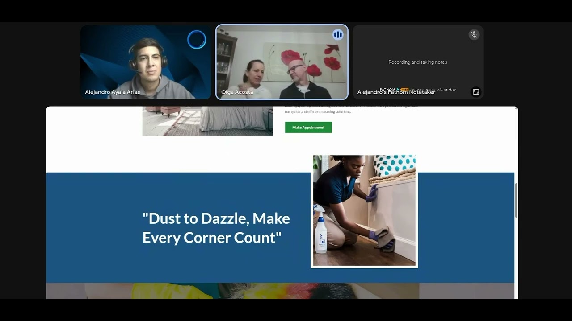Select Alejandro Ayala Arias's video tile
The image size is (572, 321).
(146, 62)
